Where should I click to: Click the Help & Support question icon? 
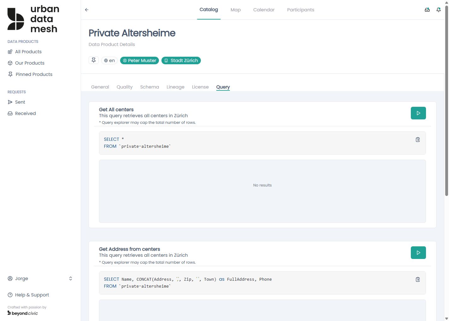pos(10,295)
